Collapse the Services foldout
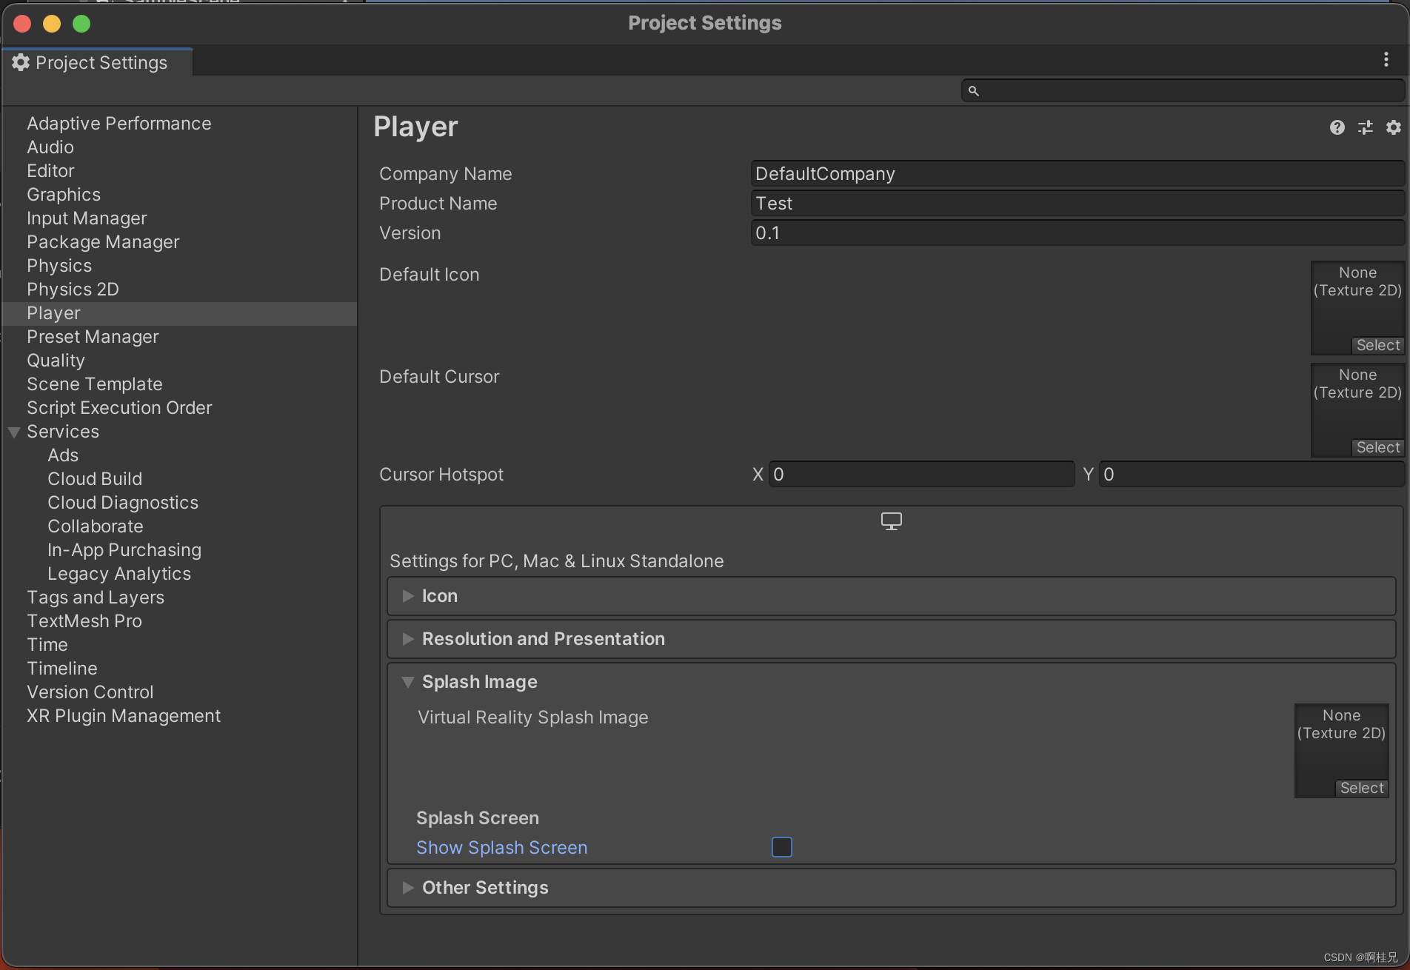This screenshot has height=970, width=1410. pyautogui.click(x=13, y=432)
